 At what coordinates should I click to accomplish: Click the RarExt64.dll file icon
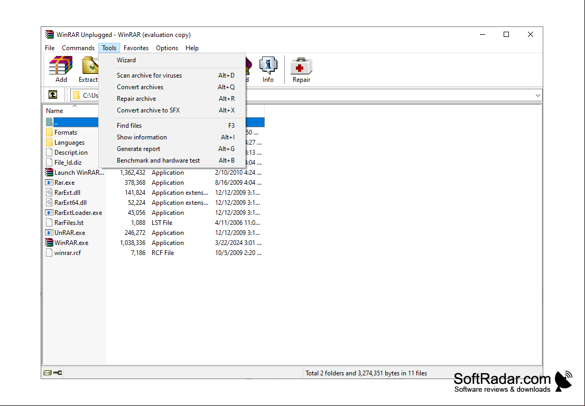point(49,202)
